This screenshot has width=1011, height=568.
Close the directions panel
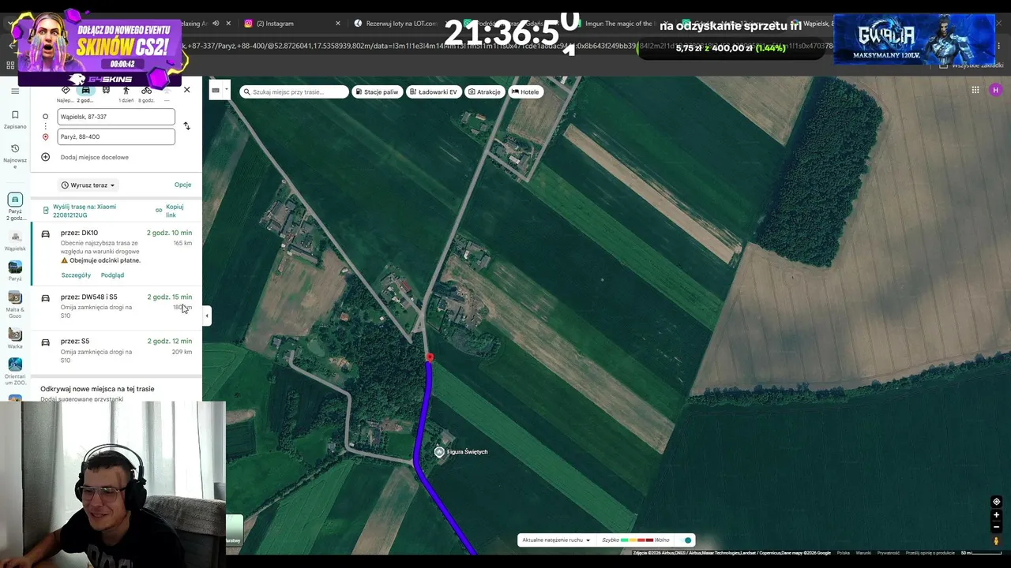(186, 90)
